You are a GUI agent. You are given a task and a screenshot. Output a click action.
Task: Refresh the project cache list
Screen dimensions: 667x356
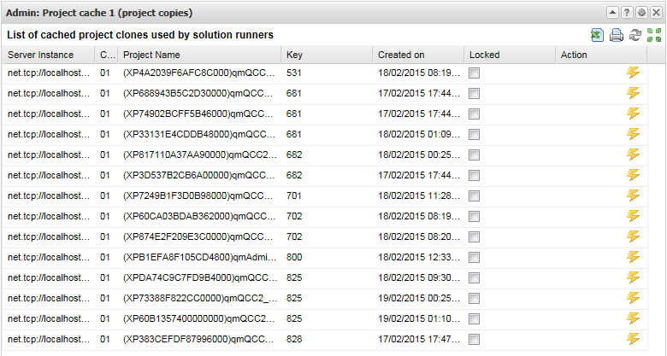point(635,35)
